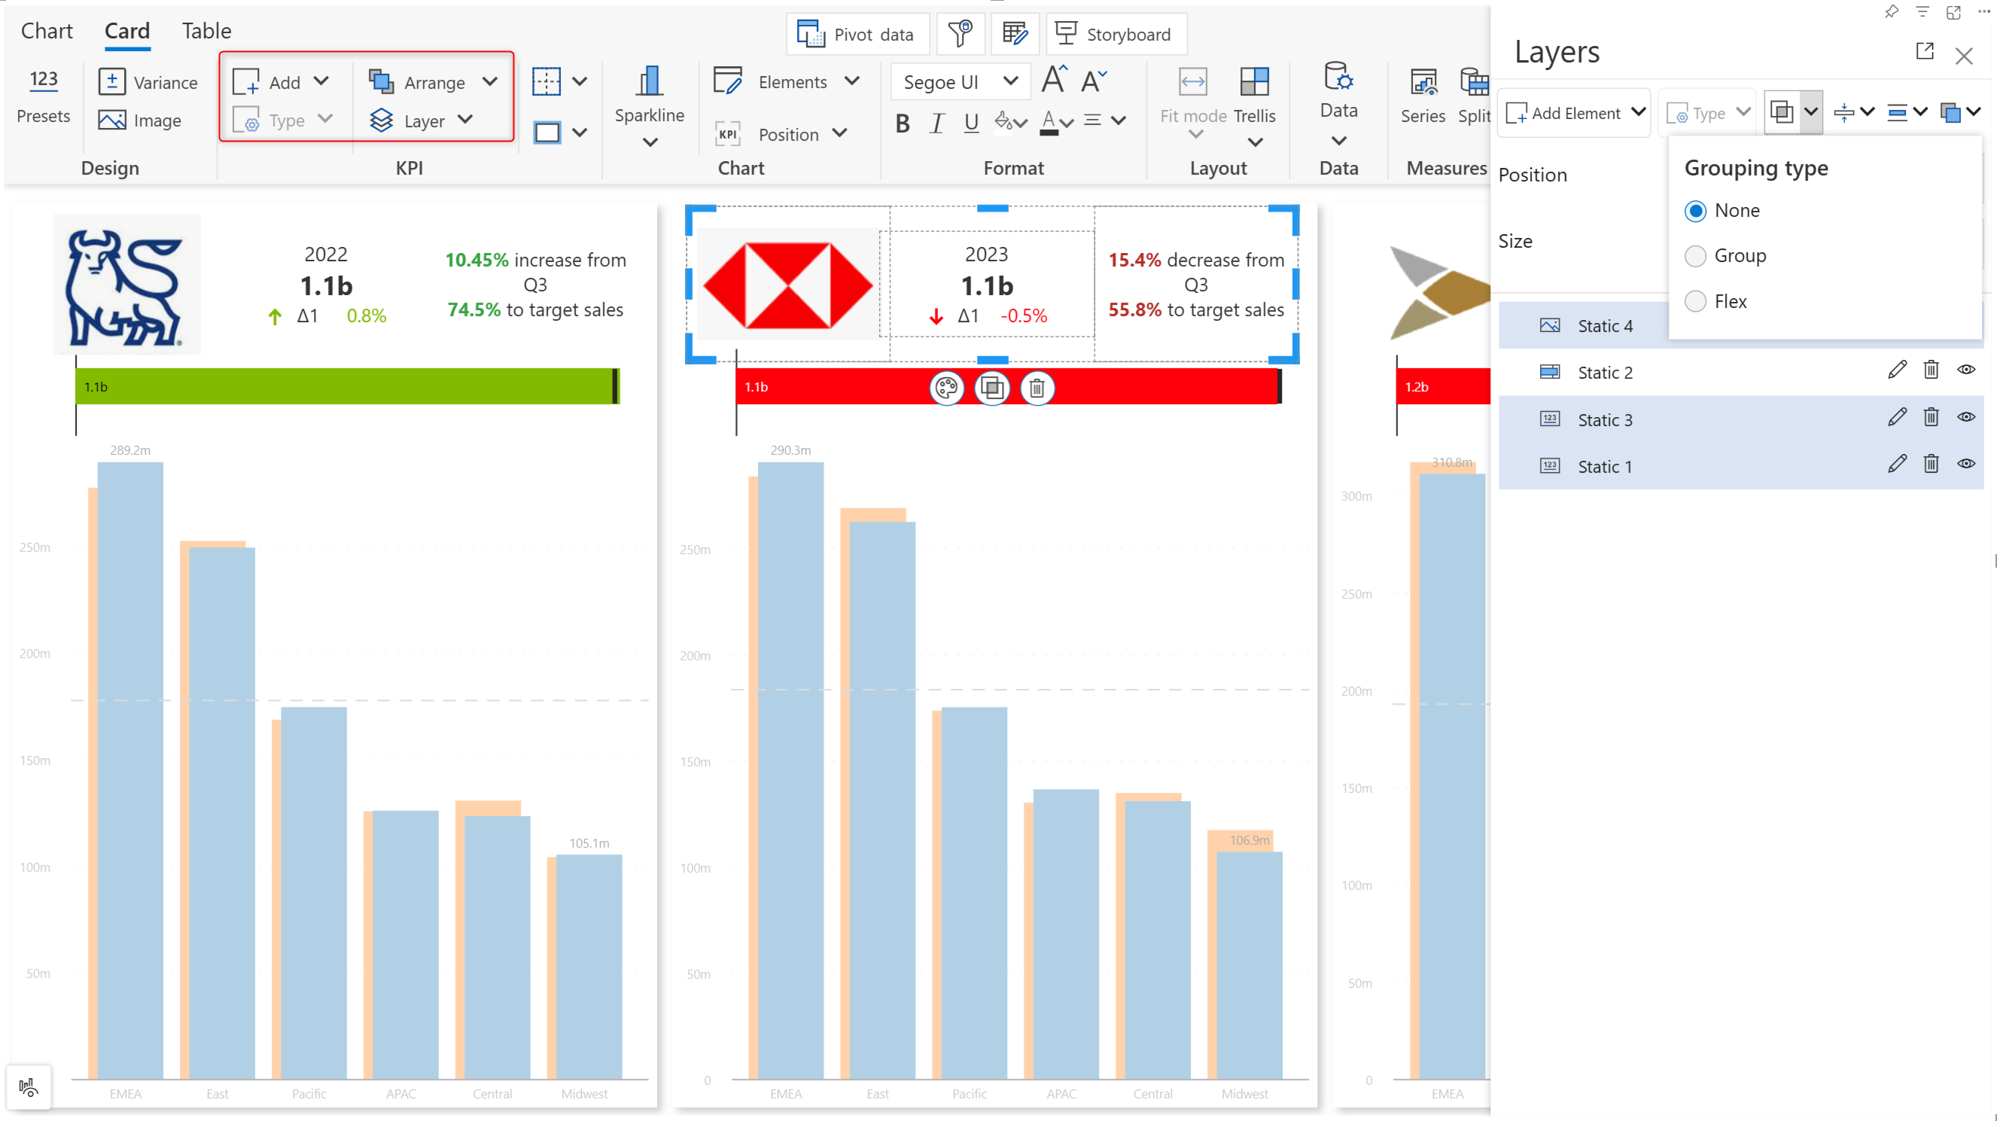Screen dimensions: 1997x1121
Task: Edit the Static 1 layer
Action: click(1897, 464)
